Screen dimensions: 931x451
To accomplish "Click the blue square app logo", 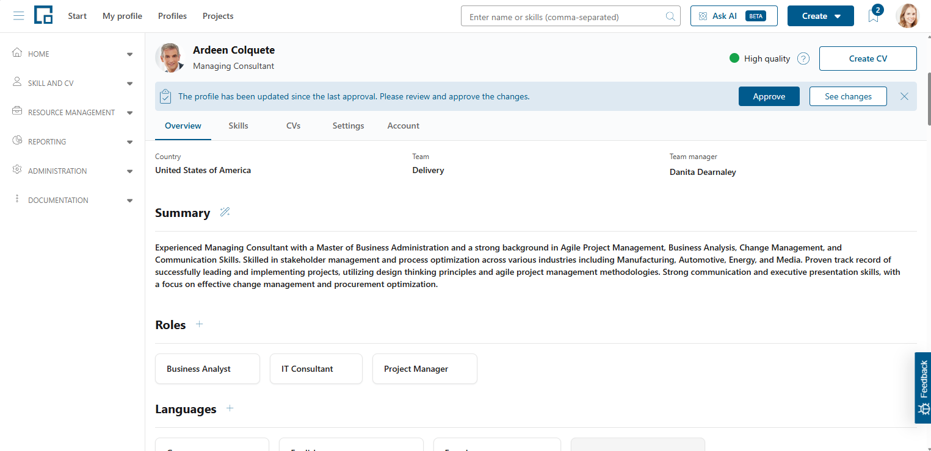I will [x=43, y=15].
